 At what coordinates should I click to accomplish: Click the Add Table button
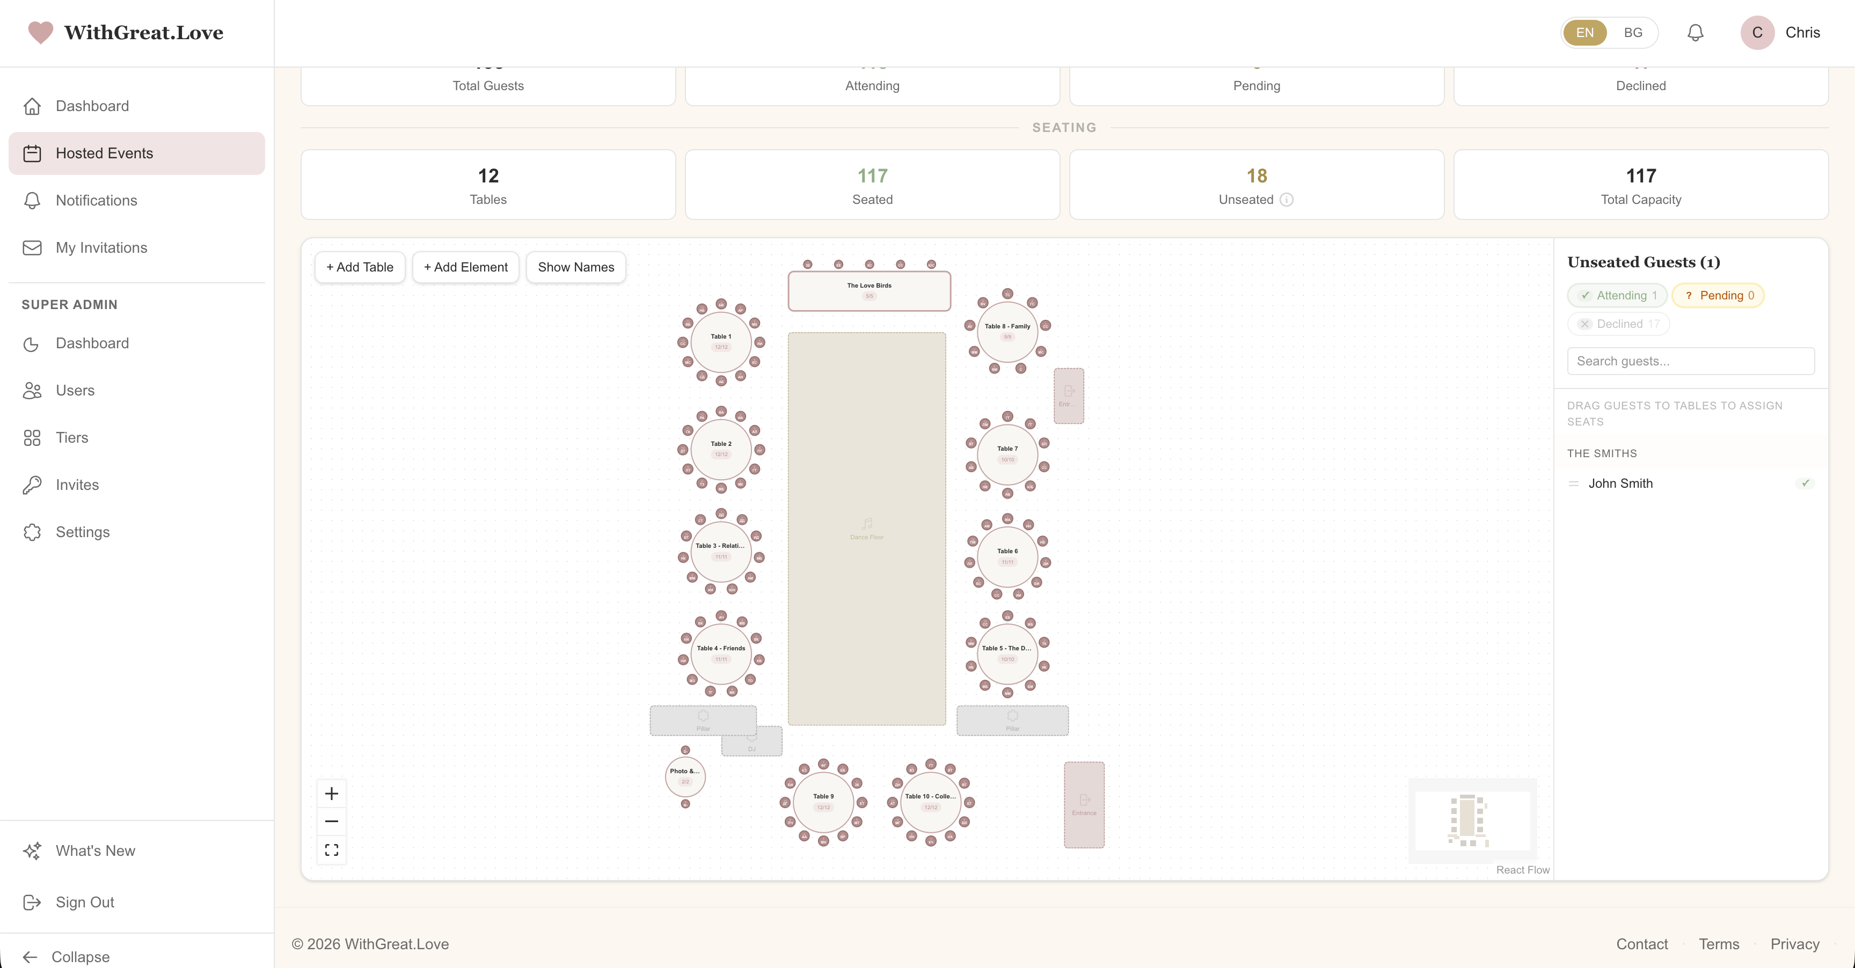tap(359, 267)
